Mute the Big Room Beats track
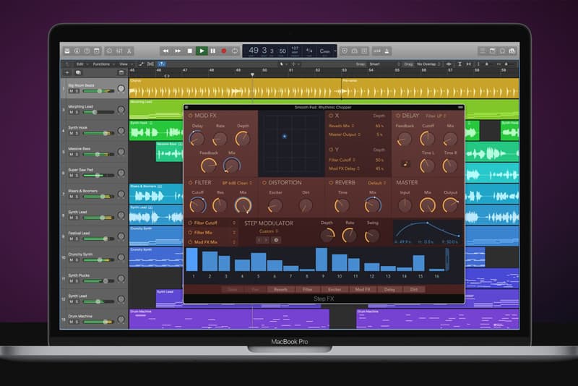Screen dimensions: 578x386 coord(71,91)
